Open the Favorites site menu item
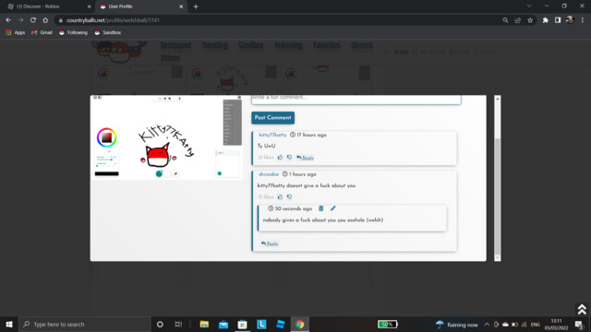 coord(326,45)
